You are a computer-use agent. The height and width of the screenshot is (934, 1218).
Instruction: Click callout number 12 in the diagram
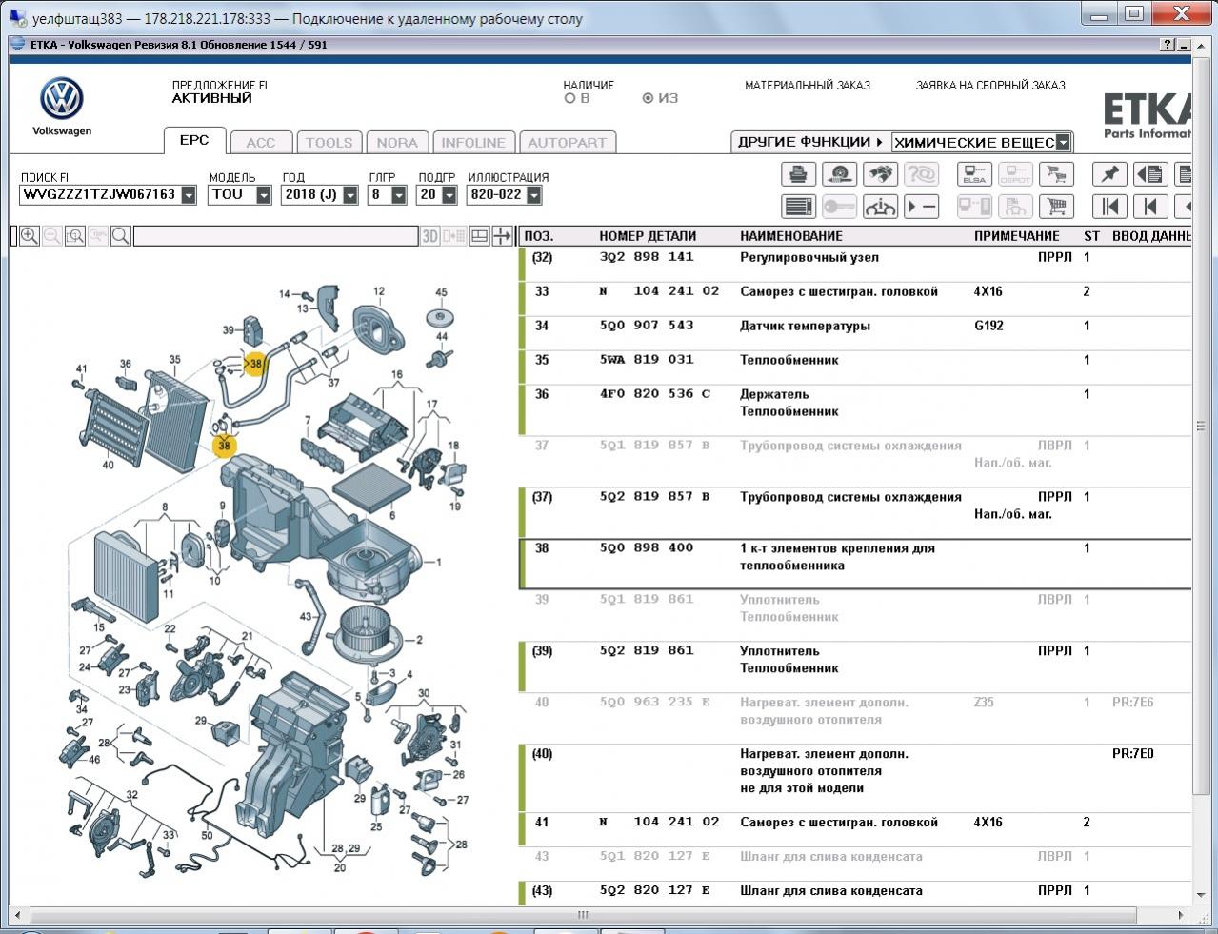(x=379, y=292)
